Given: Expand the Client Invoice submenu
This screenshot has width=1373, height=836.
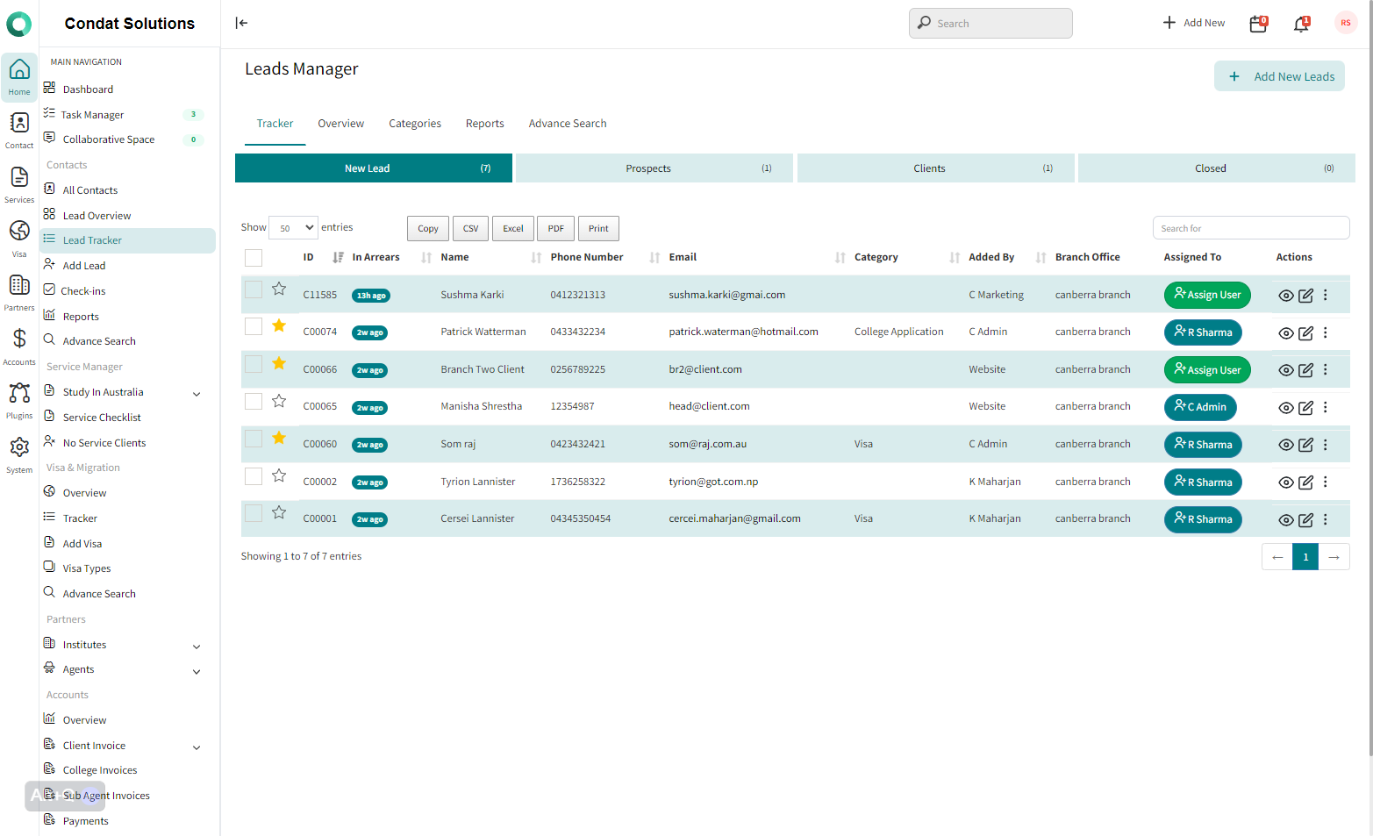Looking at the screenshot, I should (x=197, y=747).
